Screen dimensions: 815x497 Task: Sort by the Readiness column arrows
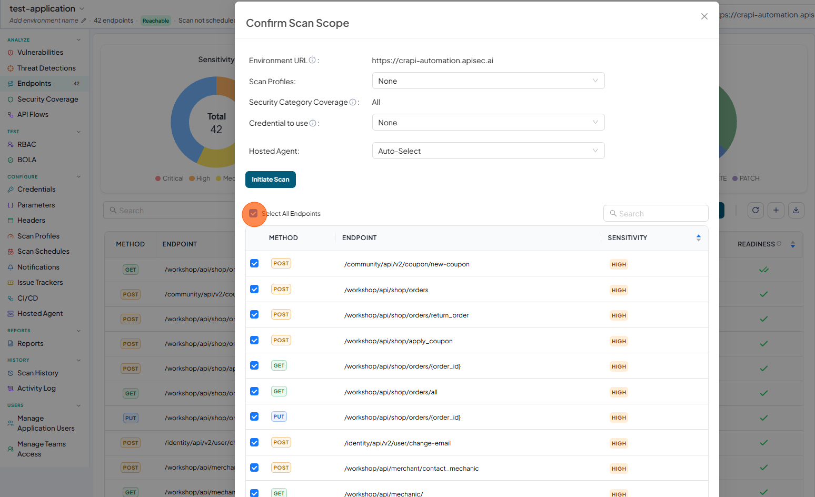click(x=793, y=244)
